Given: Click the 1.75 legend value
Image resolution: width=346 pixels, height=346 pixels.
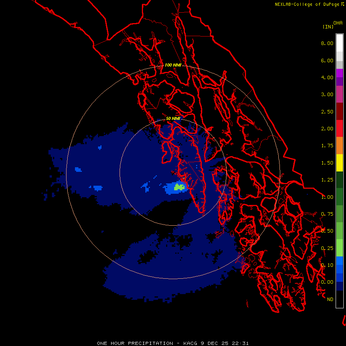Looking at the screenshot, I should coord(327,146).
